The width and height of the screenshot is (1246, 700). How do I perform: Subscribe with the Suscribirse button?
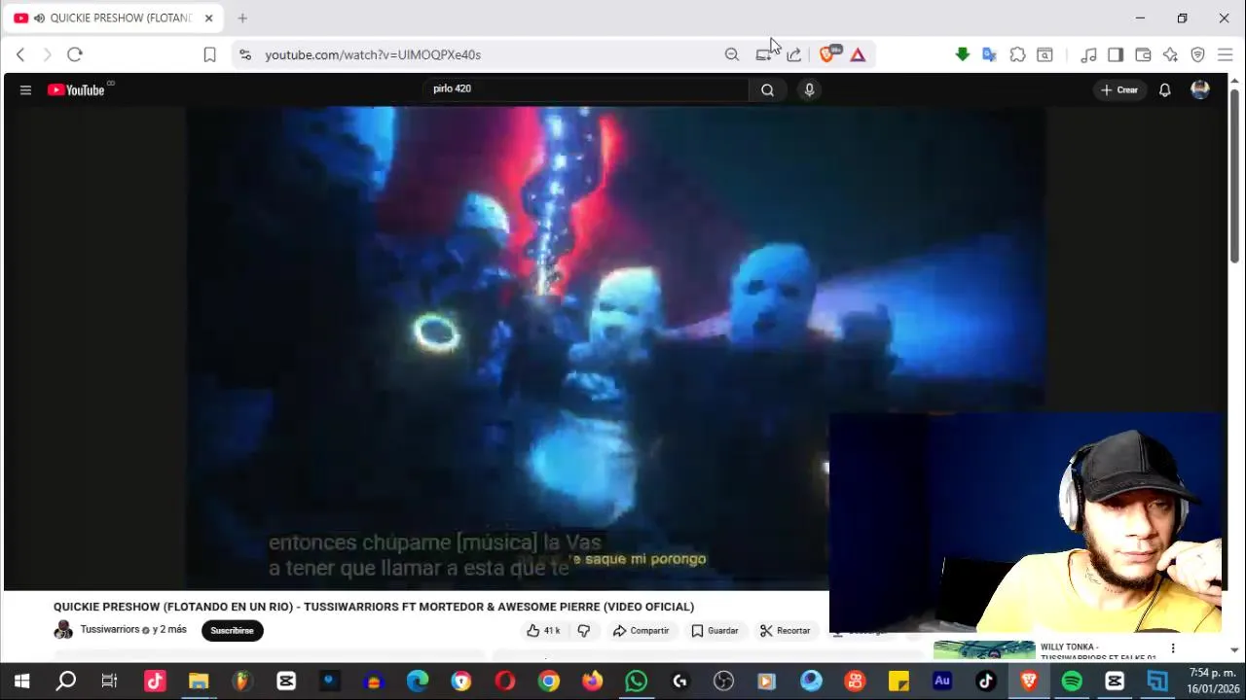point(232,630)
